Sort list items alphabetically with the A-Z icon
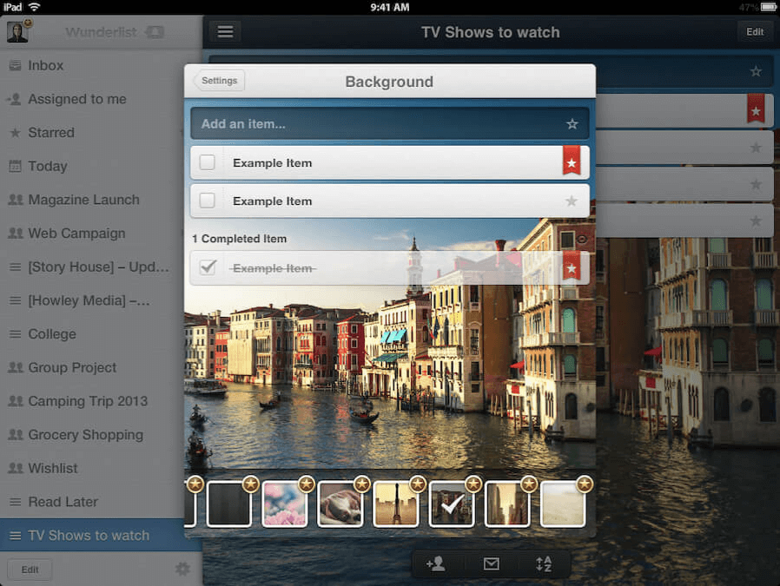This screenshot has height=586, width=780. [x=545, y=563]
